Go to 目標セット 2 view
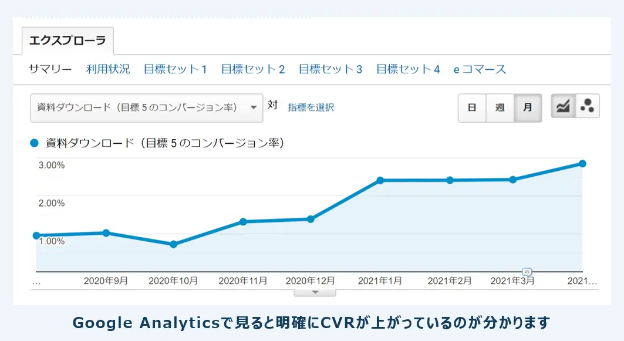 point(252,69)
